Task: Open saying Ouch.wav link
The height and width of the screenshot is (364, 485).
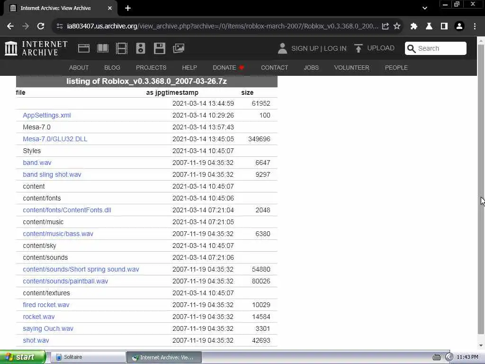Action: pos(48,328)
